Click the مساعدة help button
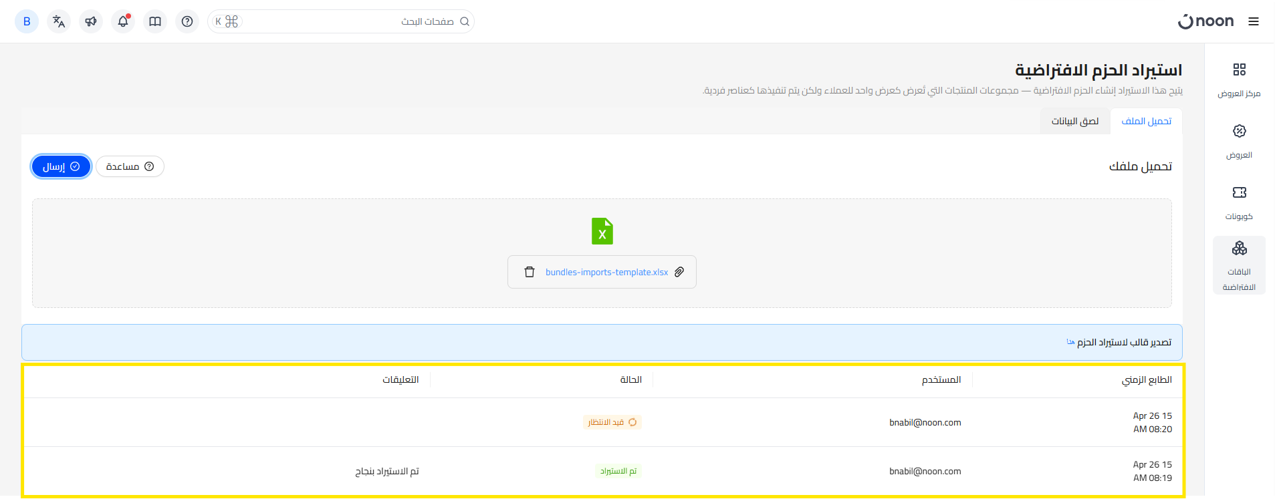 130,166
